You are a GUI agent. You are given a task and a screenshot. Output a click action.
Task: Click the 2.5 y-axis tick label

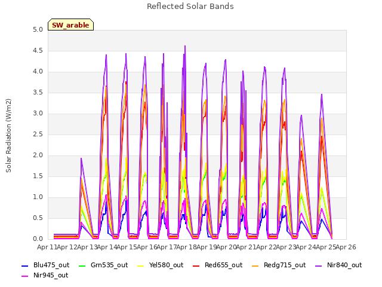[x=38, y=135]
